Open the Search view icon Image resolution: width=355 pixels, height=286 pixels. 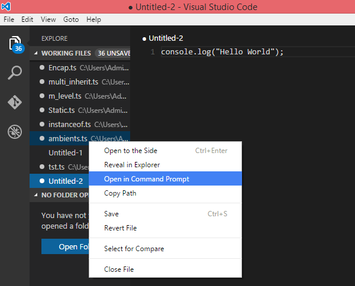14,73
